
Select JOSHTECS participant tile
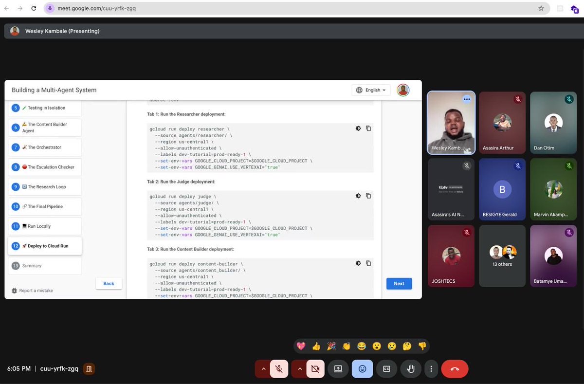pos(451,256)
